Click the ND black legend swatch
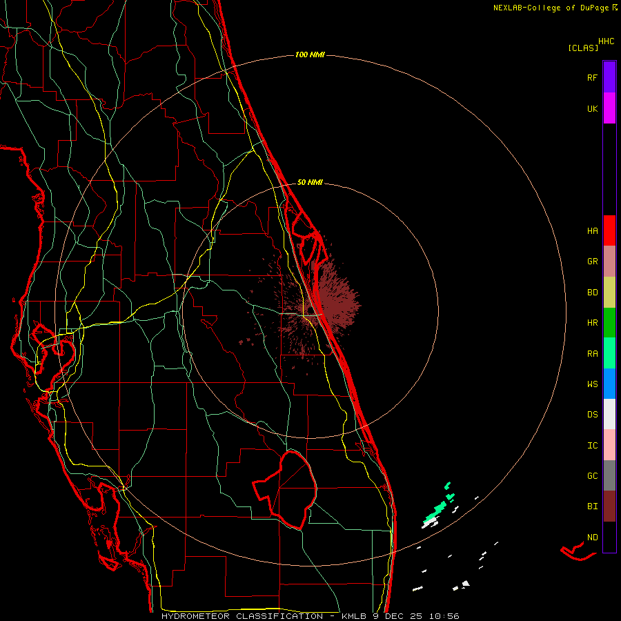This screenshot has width=621, height=621. (x=609, y=537)
